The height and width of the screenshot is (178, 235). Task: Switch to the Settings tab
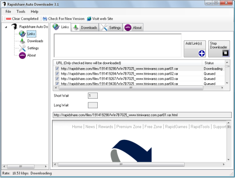pyautogui.click(x=111, y=28)
